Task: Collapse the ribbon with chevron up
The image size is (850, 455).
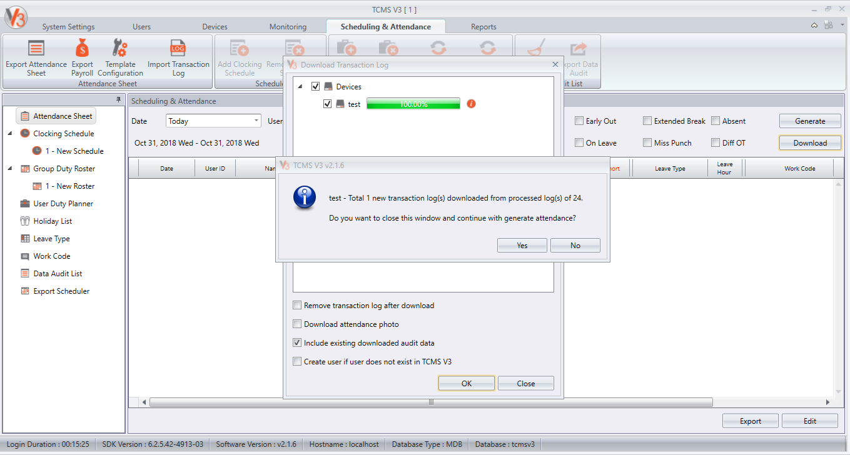Action: point(814,26)
